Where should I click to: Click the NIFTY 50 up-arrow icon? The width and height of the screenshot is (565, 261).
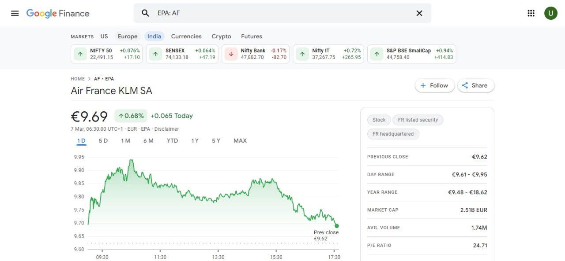(x=80, y=54)
